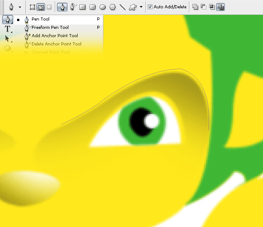Select the Ellipse shape tool
263x227 pixels.
[103, 7]
